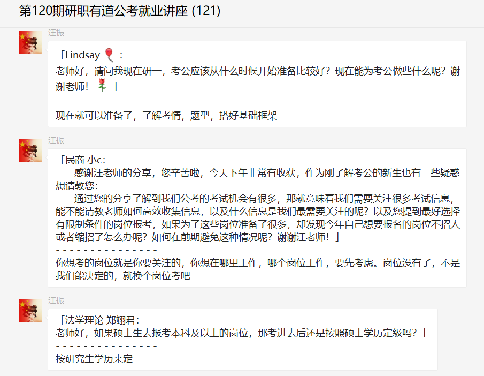Click the avatar beside the 民商 小c message

pyautogui.click(x=30, y=150)
